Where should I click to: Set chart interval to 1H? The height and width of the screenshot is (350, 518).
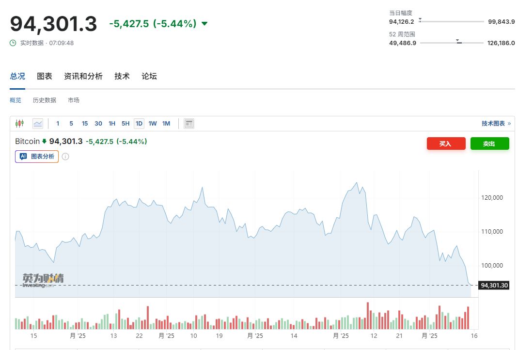(x=112, y=124)
